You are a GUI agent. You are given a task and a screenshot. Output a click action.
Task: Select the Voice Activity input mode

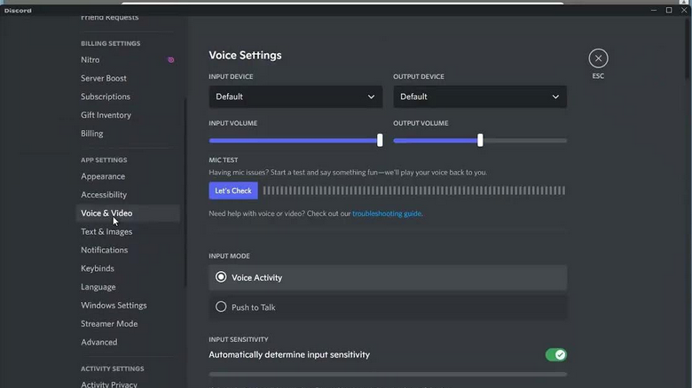(x=388, y=278)
